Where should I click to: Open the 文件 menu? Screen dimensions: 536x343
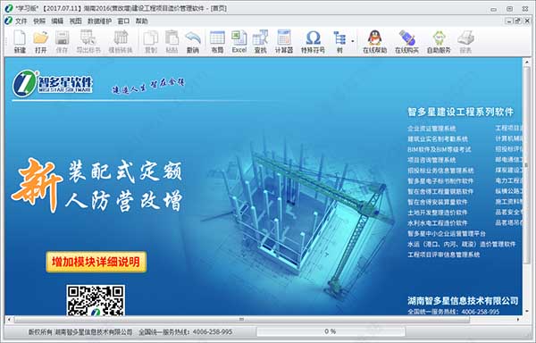click(21, 21)
